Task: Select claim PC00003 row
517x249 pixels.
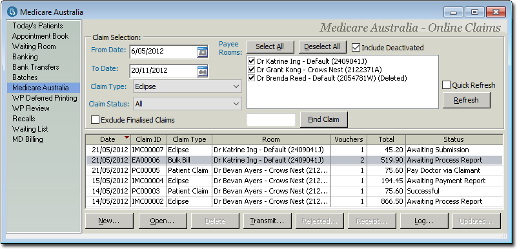Action: (x=294, y=191)
